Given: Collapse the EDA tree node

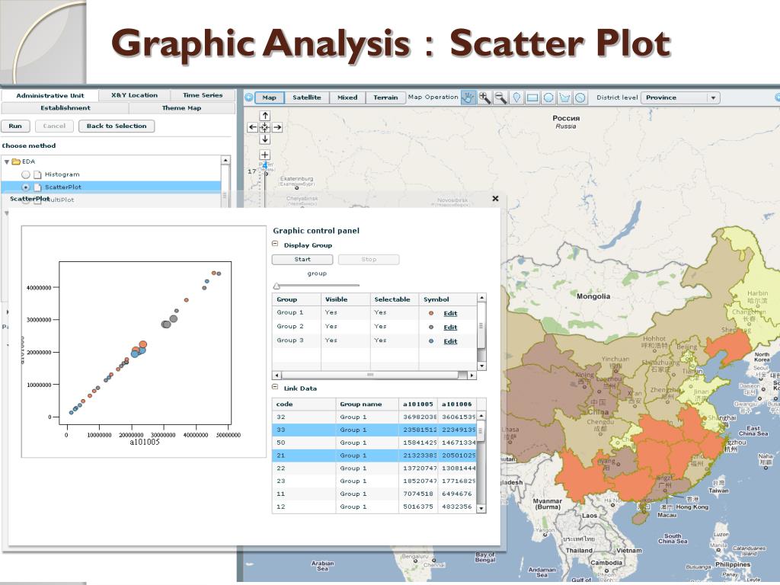Looking at the screenshot, I should pos(6,161).
